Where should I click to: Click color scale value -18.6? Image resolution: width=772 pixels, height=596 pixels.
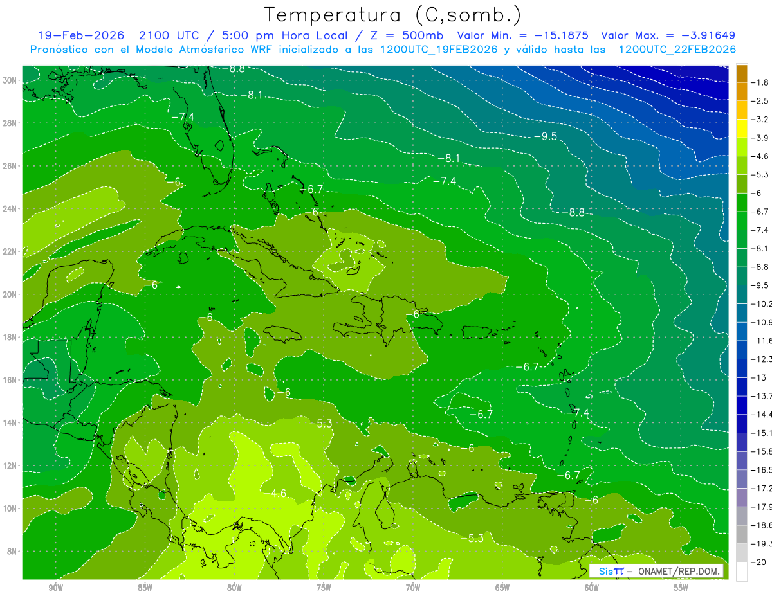coord(762,525)
